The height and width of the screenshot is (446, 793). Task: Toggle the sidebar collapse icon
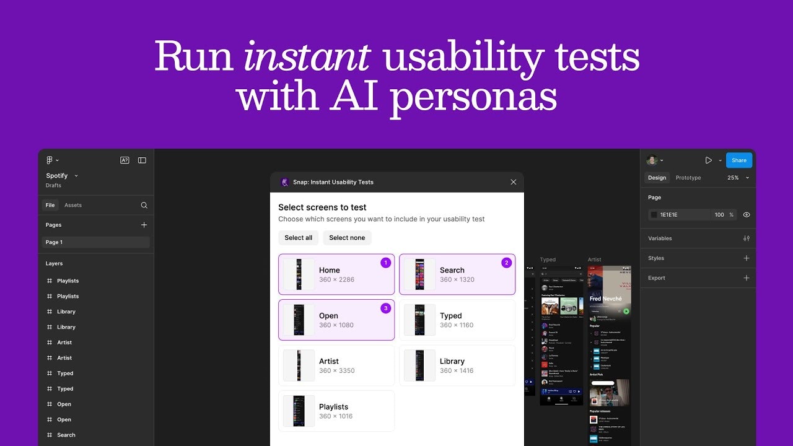[x=142, y=160]
